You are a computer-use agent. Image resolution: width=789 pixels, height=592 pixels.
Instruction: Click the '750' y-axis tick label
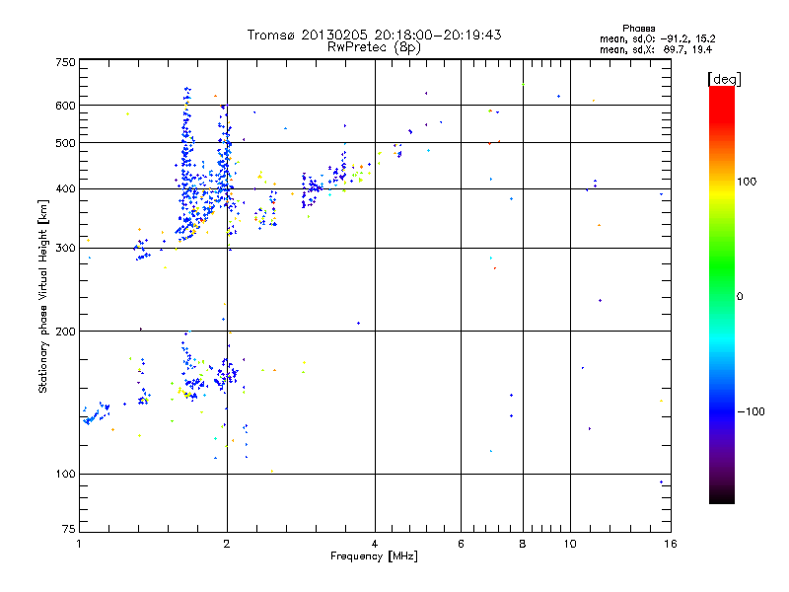[65, 62]
